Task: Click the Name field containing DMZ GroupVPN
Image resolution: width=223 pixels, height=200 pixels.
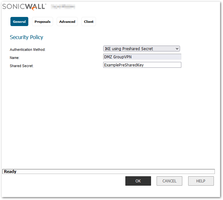Action: (x=142, y=57)
